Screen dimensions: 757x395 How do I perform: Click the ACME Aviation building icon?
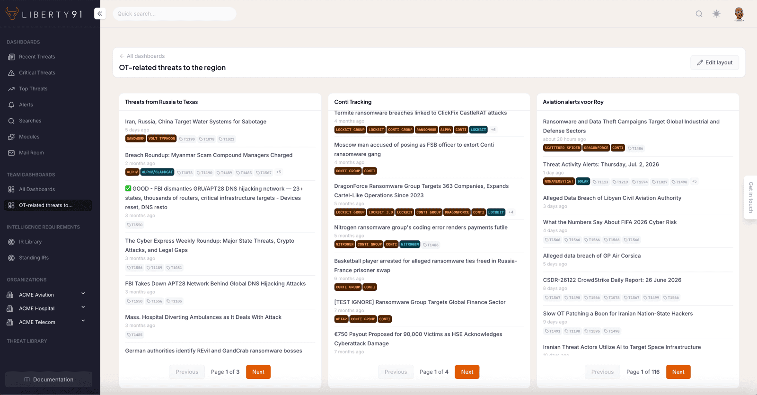[10, 295]
